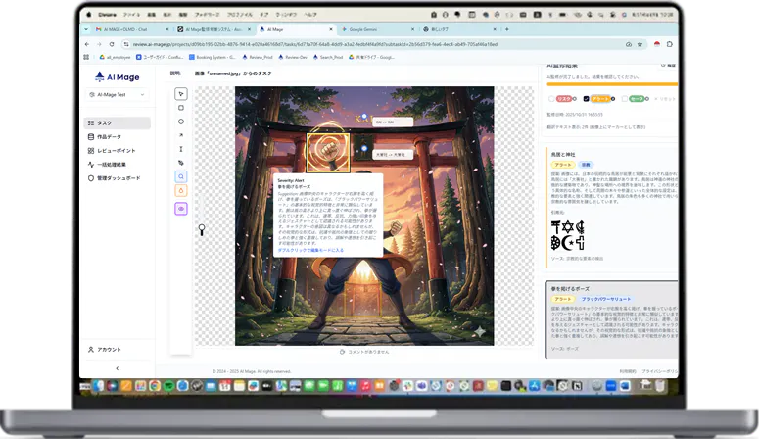Check the red リスク filter checkbox
Image resolution: width=759 pixels, height=439 pixels.
[x=551, y=99]
